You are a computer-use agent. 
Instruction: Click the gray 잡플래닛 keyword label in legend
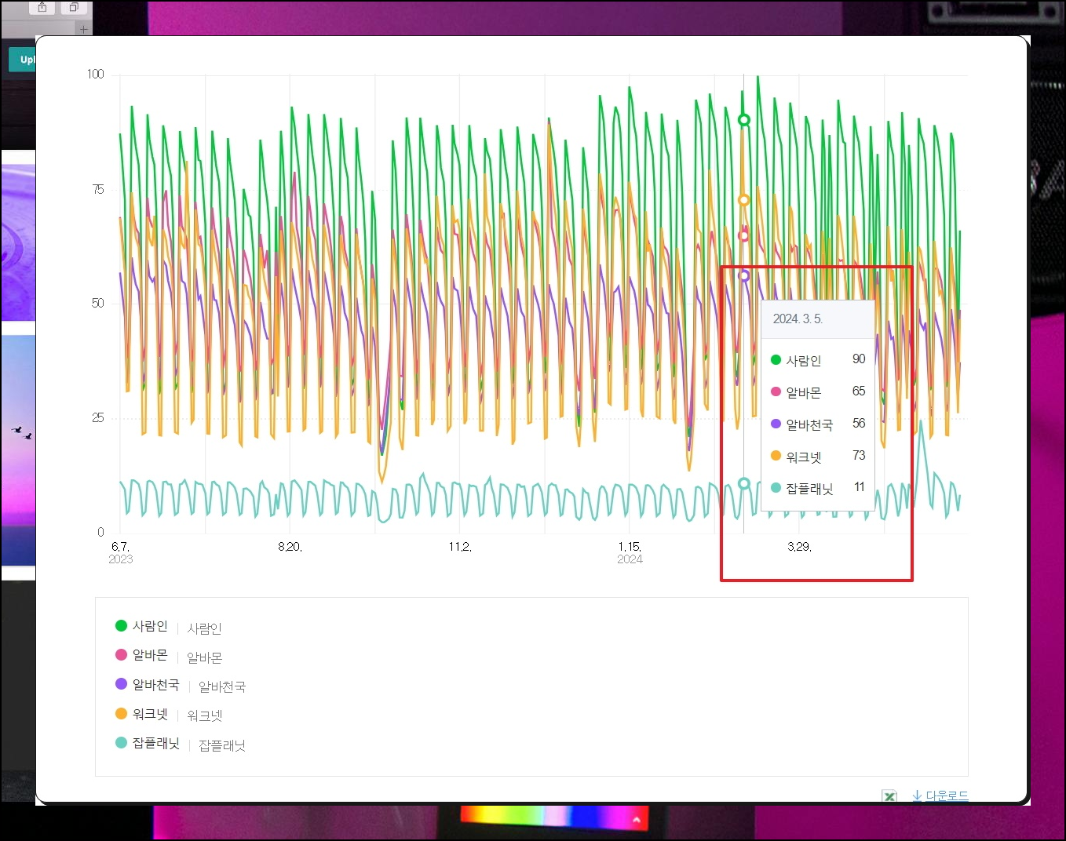click(x=222, y=745)
